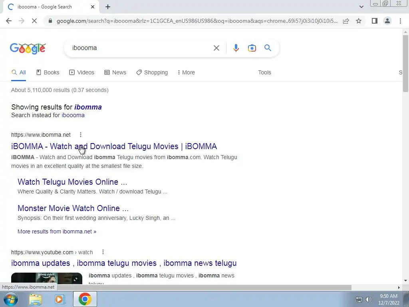Switch to the Shopping tab
The image size is (409, 307).
click(x=152, y=73)
